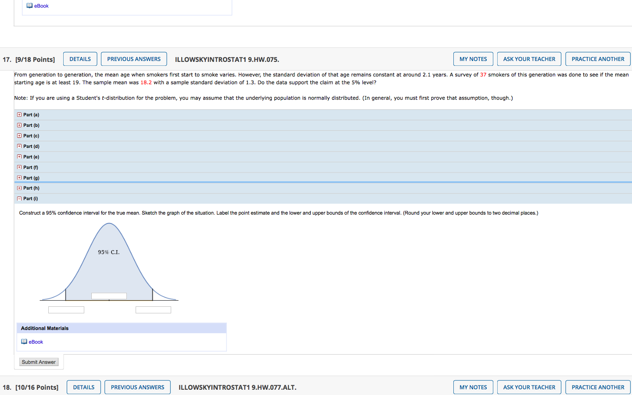
Task: Expand Part (d) section
Action: 19,146
